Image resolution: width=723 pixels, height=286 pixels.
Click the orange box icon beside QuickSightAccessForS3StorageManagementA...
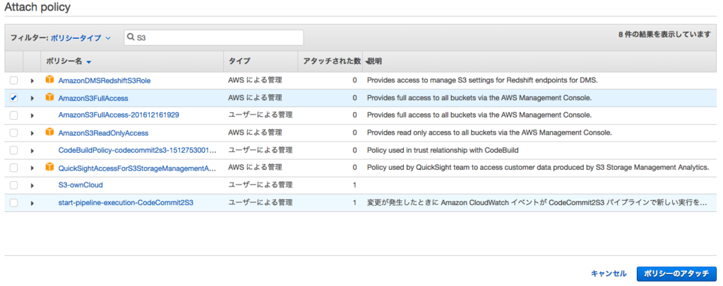pos(49,168)
